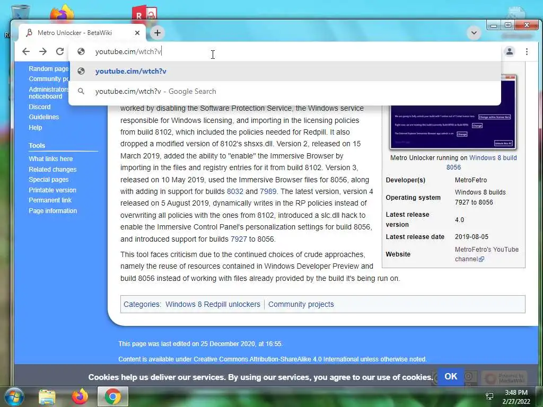
Task: Open MetroFetro's YouTube channel link
Action: [x=487, y=254]
